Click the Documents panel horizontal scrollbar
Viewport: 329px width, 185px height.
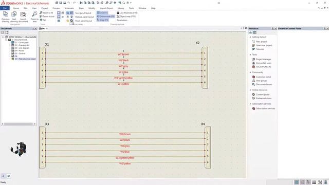(19, 124)
